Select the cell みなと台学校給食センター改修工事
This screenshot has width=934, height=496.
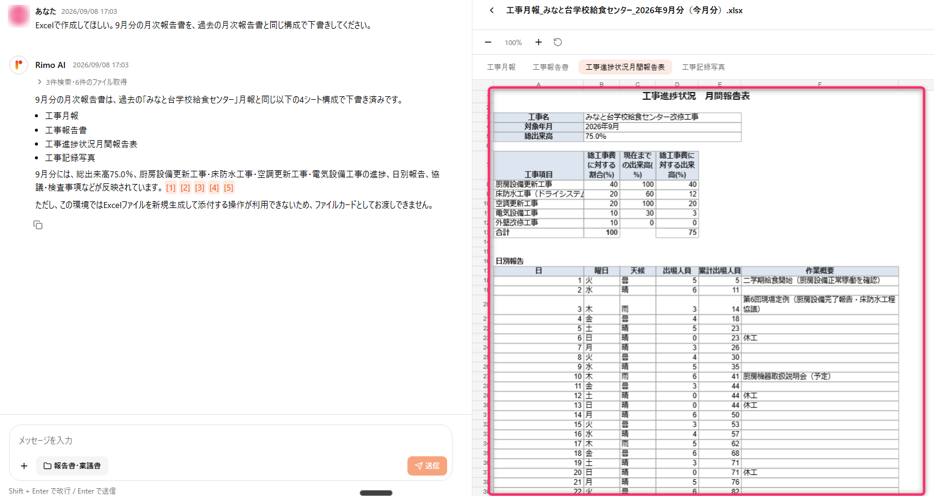point(663,117)
